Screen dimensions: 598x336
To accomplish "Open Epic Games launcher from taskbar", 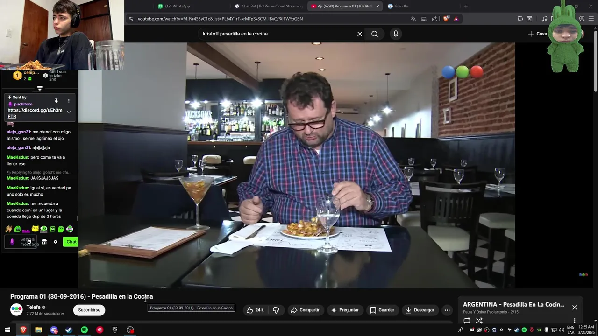I will click(115, 330).
